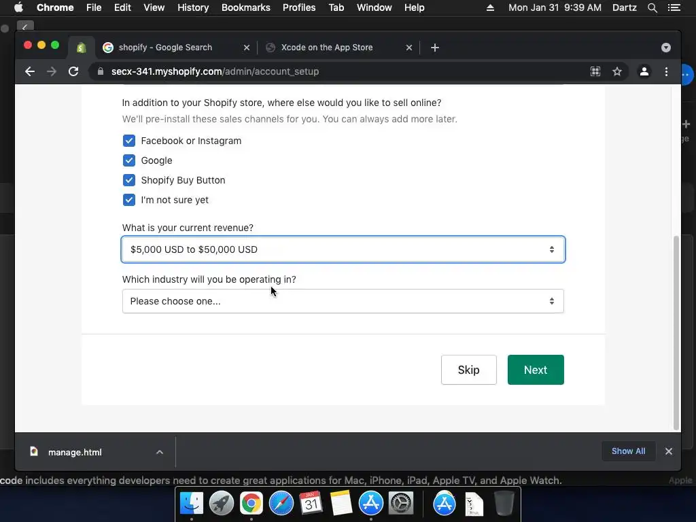Open Calendar from the Dock
The height and width of the screenshot is (522, 696).
(311, 504)
